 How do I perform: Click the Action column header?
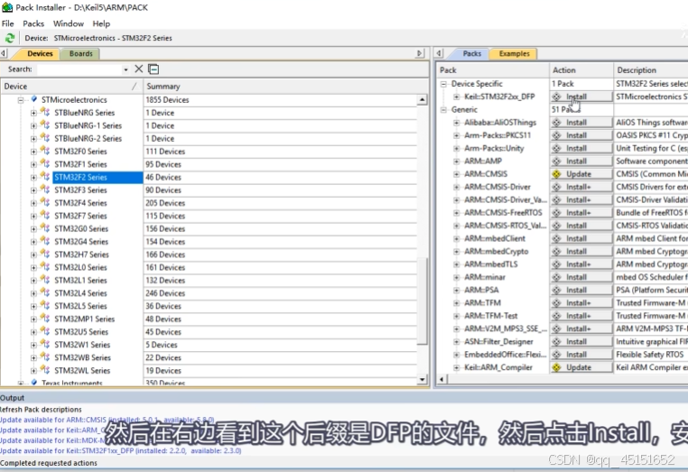[x=581, y=70]
